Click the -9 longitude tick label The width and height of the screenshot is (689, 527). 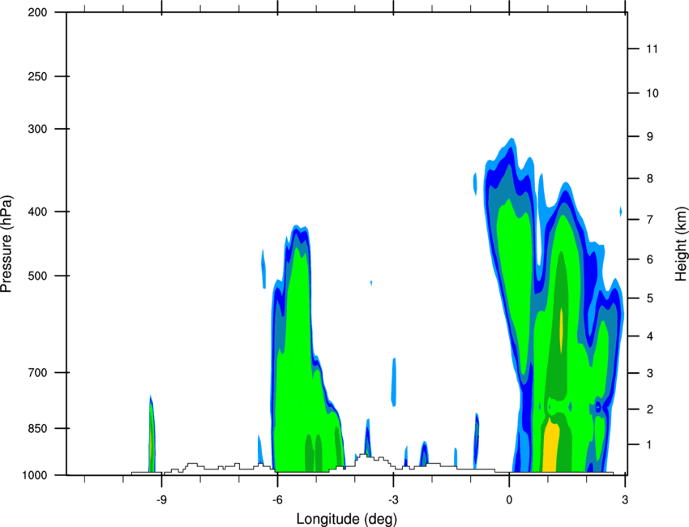point(161,499)
